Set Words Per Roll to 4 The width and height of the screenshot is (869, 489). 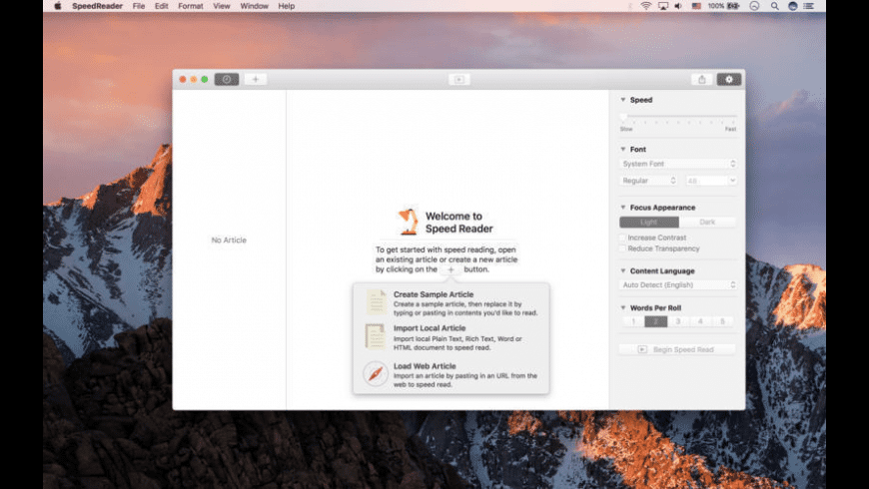coord(700,321)
